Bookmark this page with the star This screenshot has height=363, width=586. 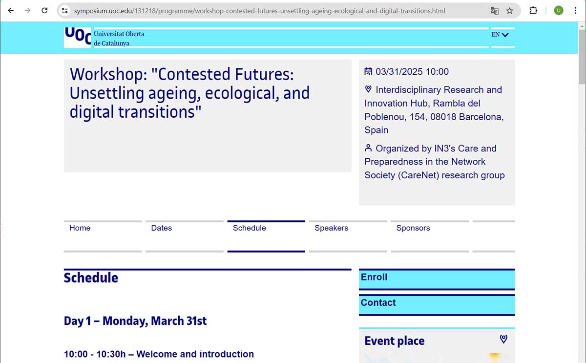pos(510,10)
